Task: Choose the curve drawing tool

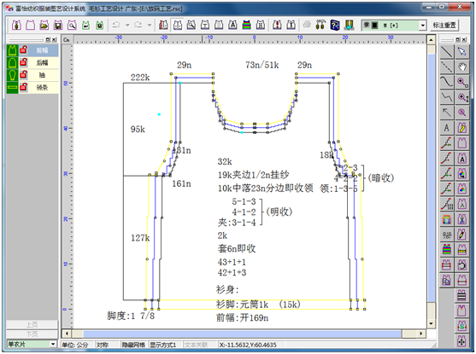Action: [x=447, y=82]
